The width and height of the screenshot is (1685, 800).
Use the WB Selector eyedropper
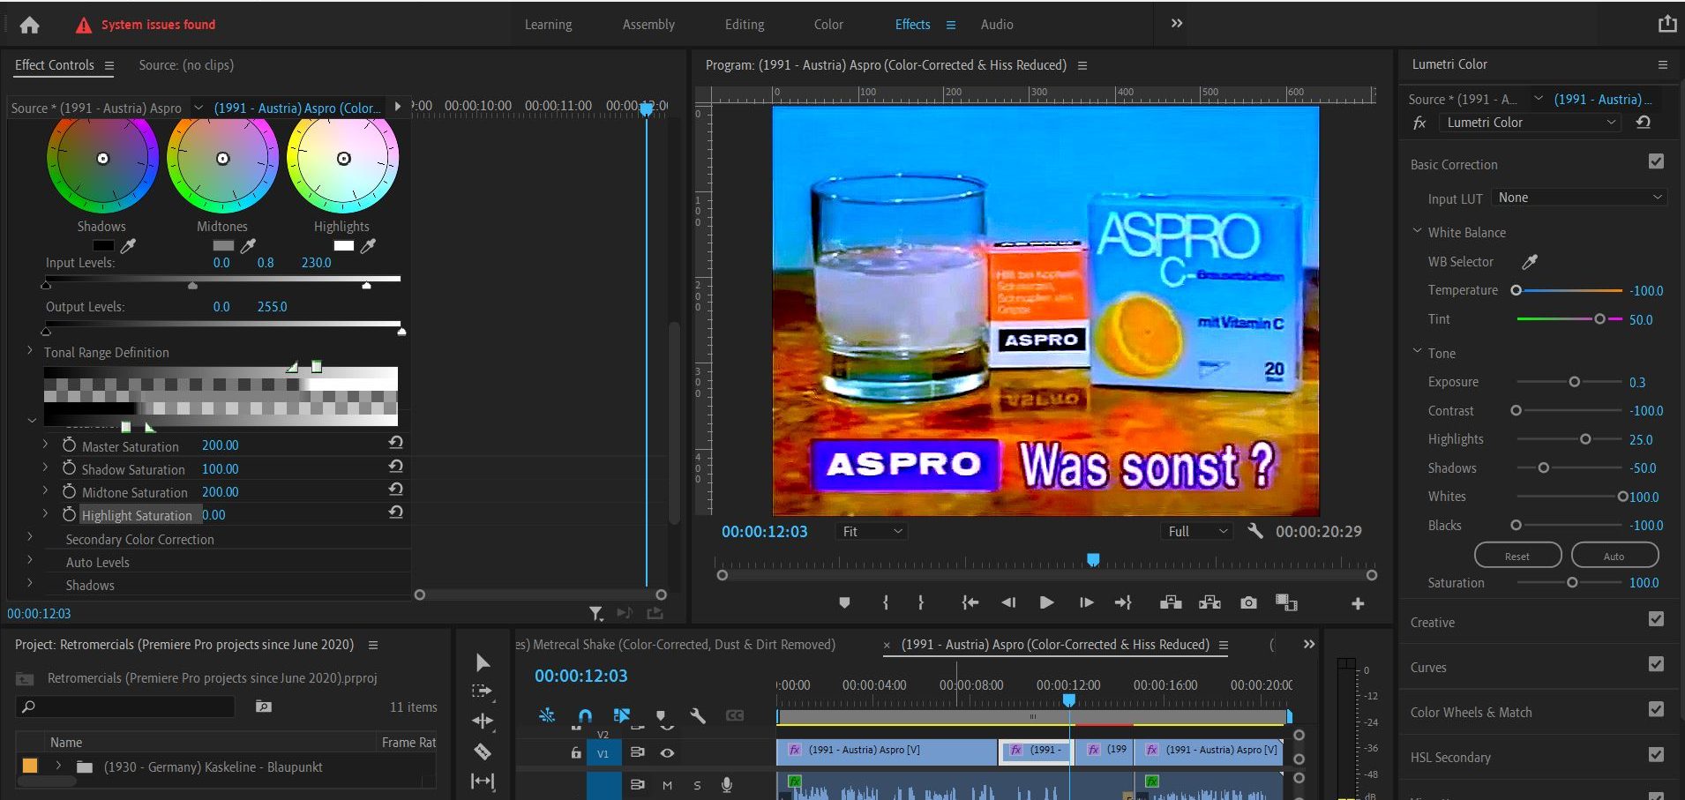tap(1530, 261)
